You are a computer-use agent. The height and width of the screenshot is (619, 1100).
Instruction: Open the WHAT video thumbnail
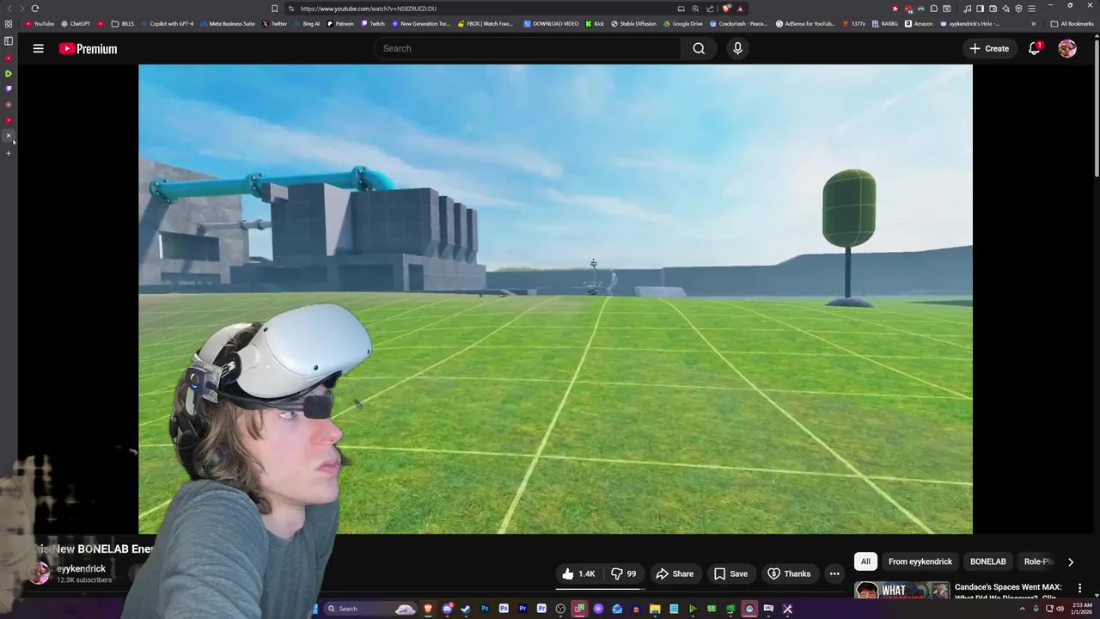[901, 591]
